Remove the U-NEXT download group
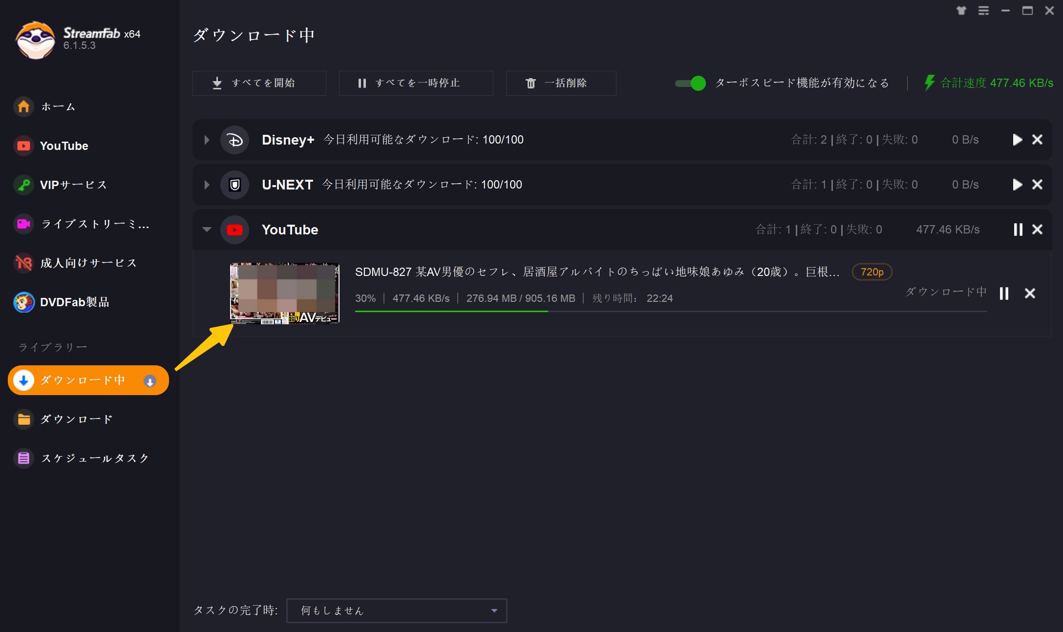Image resolution: width=1063 pixels, height=632 pixels. tap(1037, 185)
